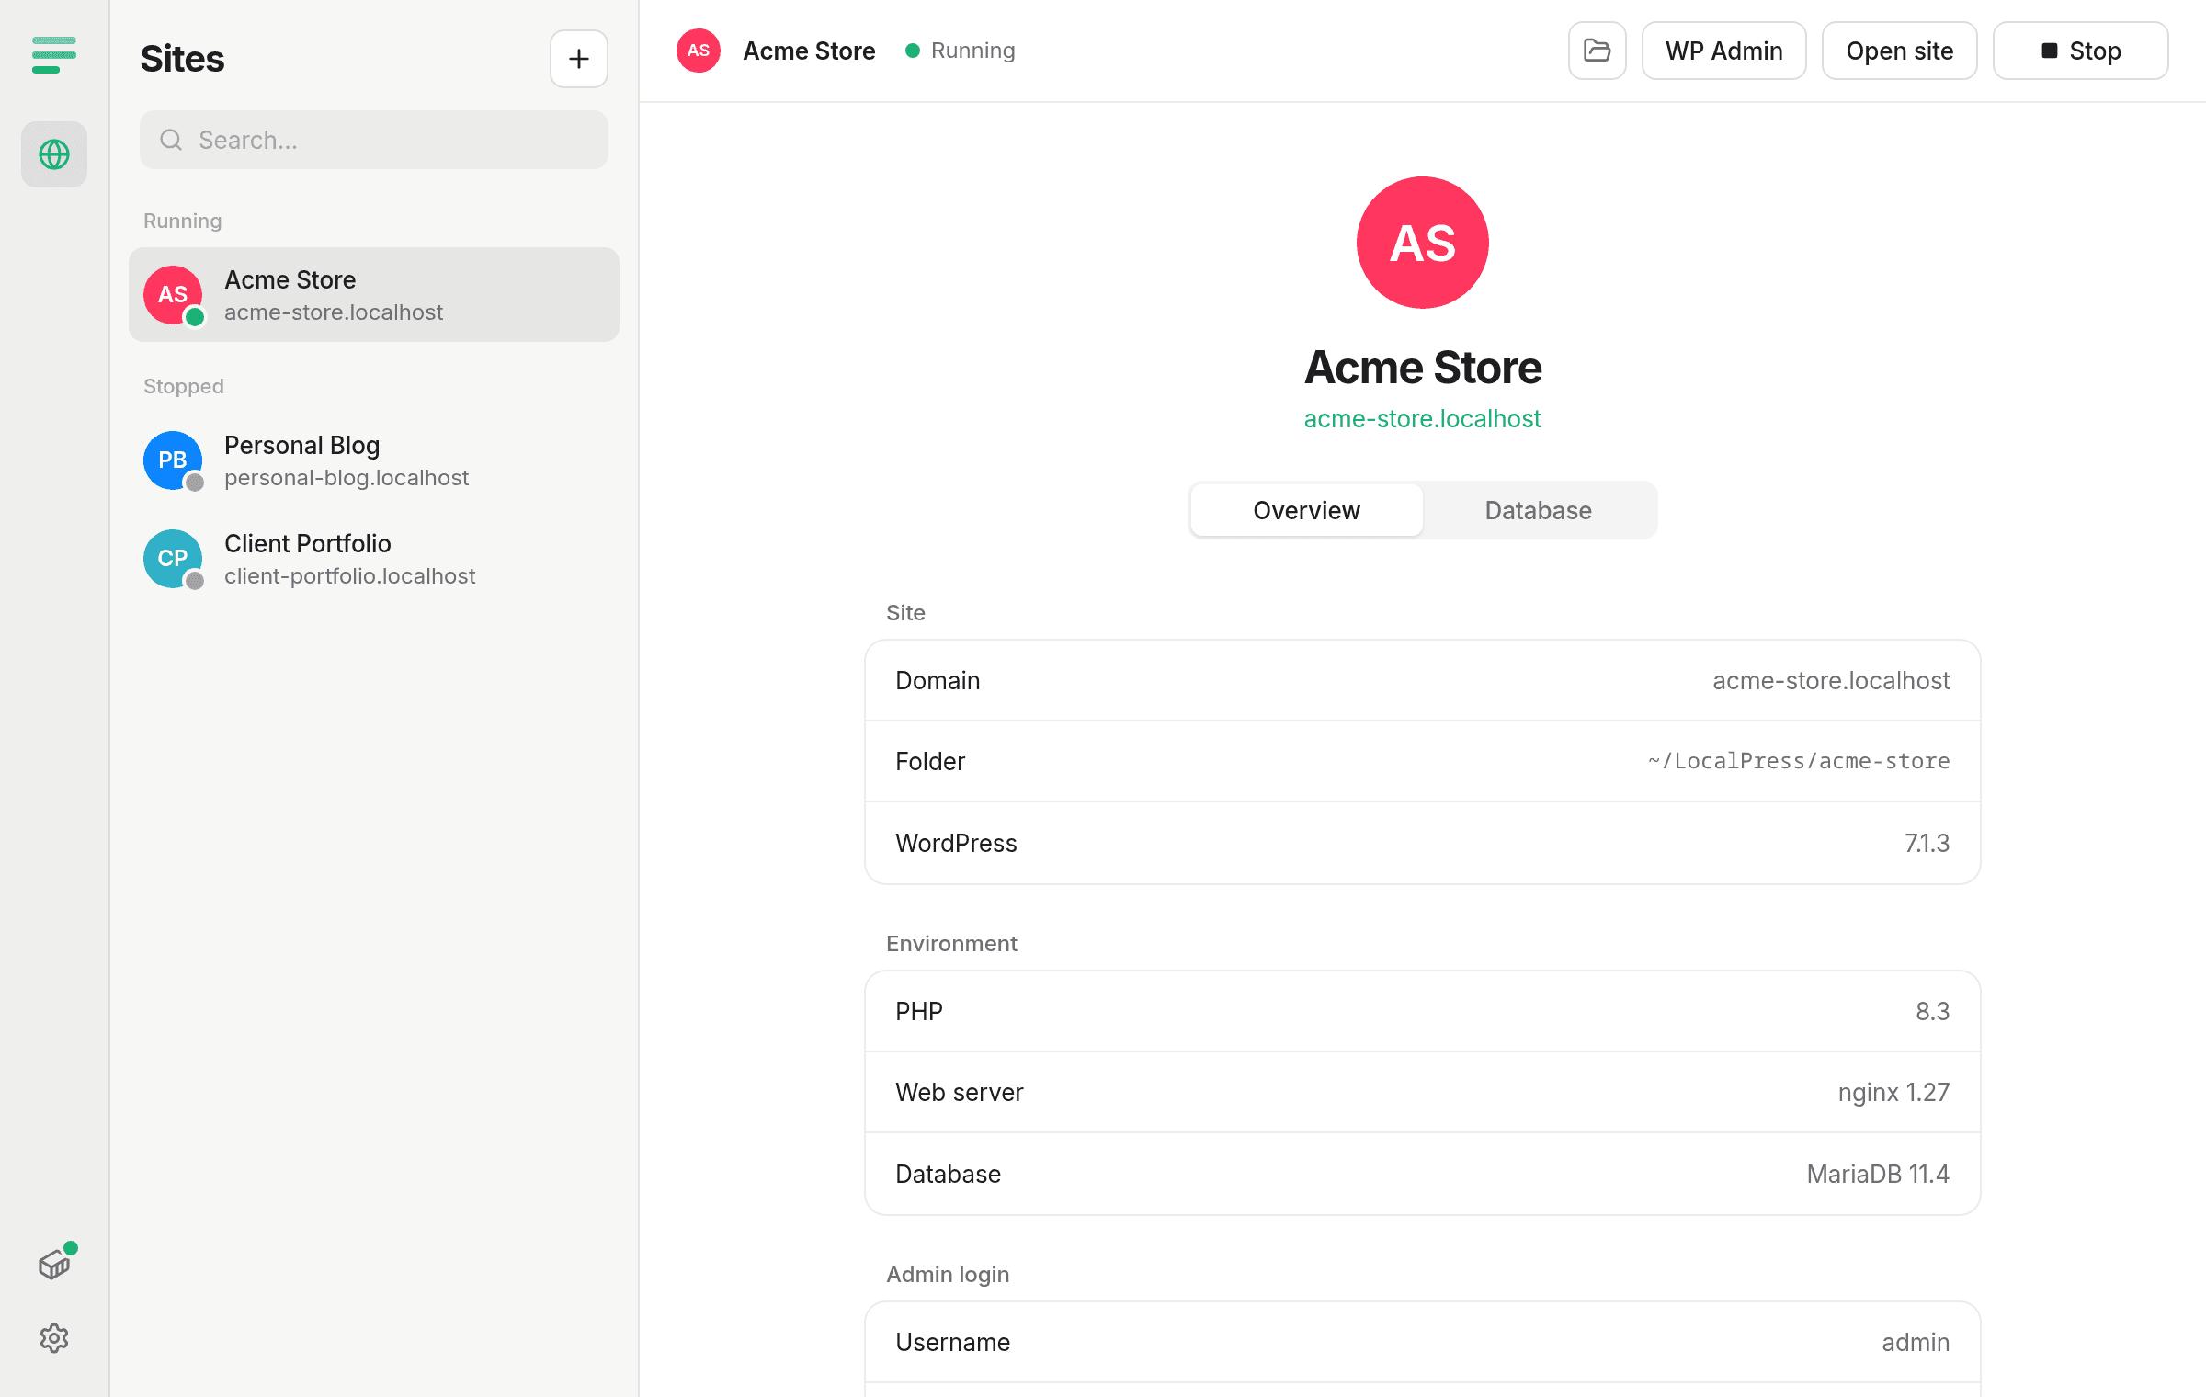Focus the Search sites field
2206x1397 pixels.
click(374, 140)
